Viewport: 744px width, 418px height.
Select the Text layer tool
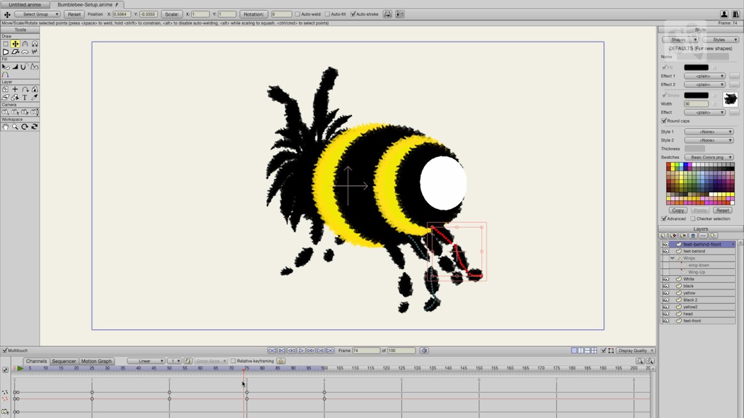pyautogui.click(x=25, y=98)
